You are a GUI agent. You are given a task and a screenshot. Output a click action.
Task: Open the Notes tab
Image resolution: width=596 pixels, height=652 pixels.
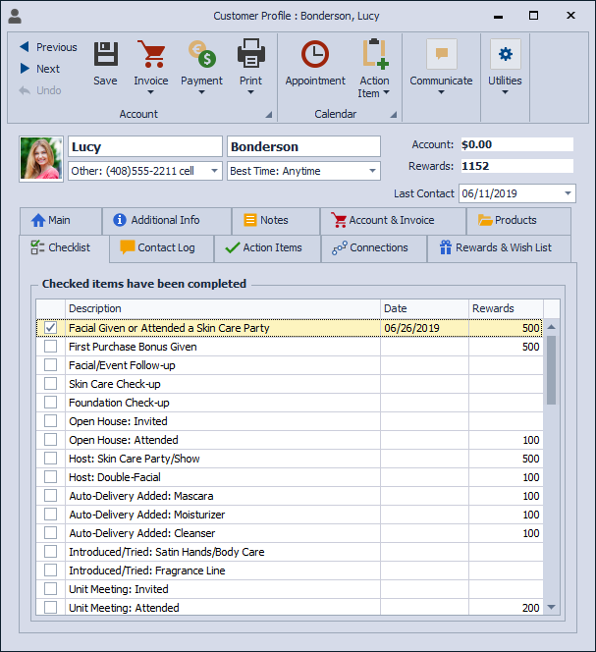[275, 220]
